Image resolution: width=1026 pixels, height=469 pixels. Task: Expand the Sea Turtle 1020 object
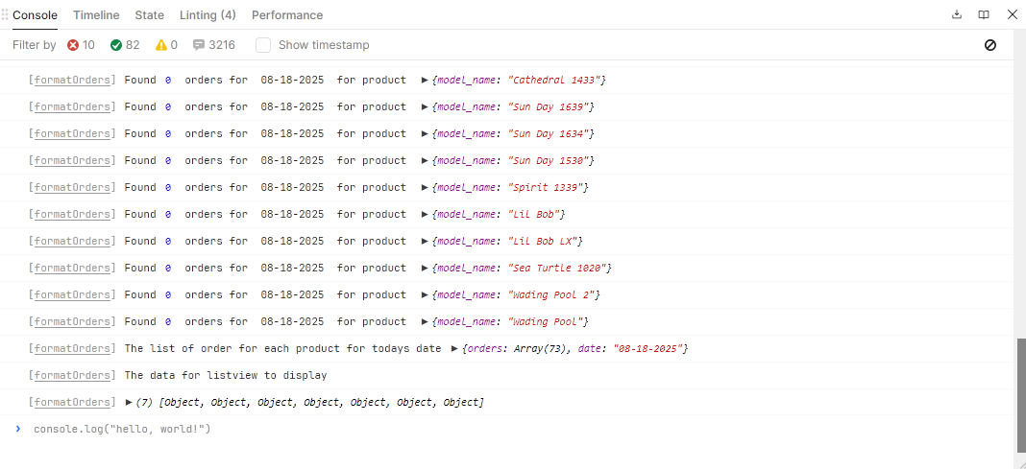coord(425,268)
